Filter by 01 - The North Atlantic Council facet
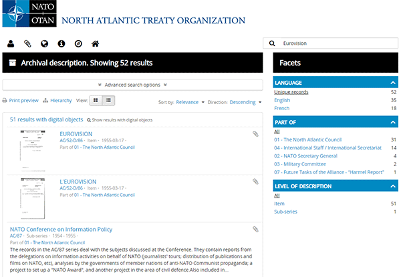This screenshot has height=277, width=401. [x=308, y=140]
